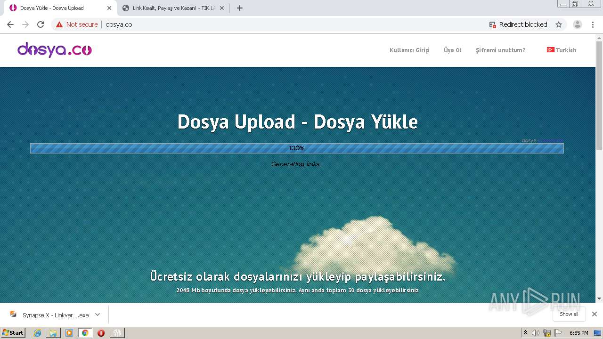The image size is (603, 339).
Task: Click the browser forward arrow
Action: (x=25, y=24)
